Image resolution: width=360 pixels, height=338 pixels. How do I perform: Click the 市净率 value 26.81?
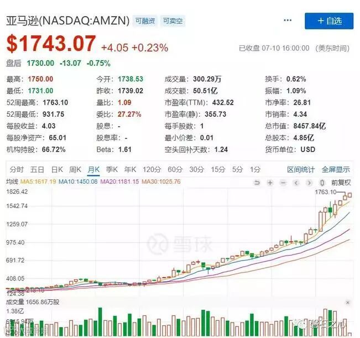[302, 102]
